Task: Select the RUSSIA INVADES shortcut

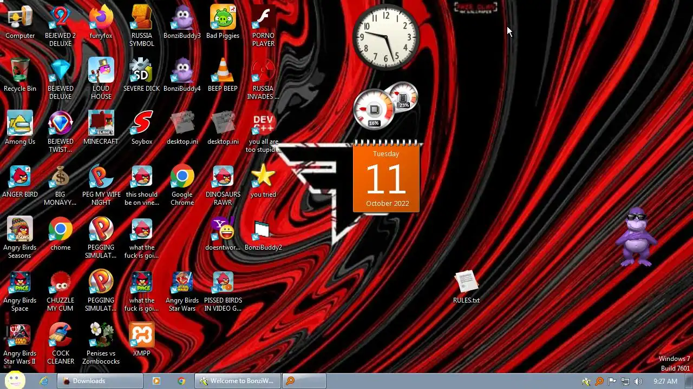Action: click(264, 79)
